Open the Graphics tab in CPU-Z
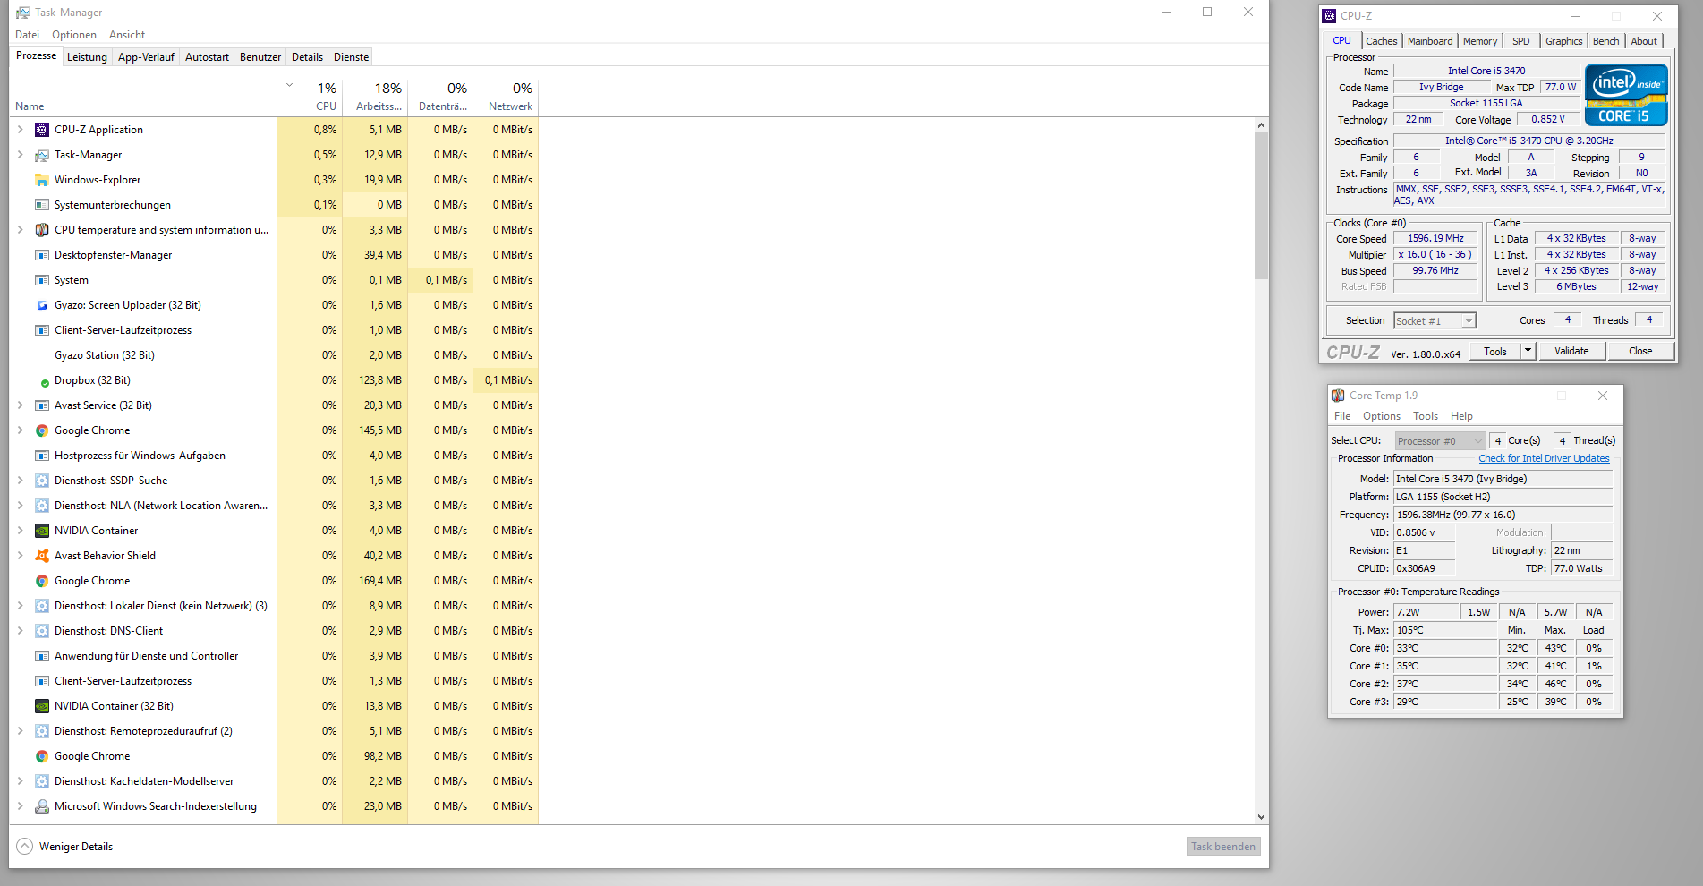Viewport: 1703px width, 886px height. click(1564, 41)
